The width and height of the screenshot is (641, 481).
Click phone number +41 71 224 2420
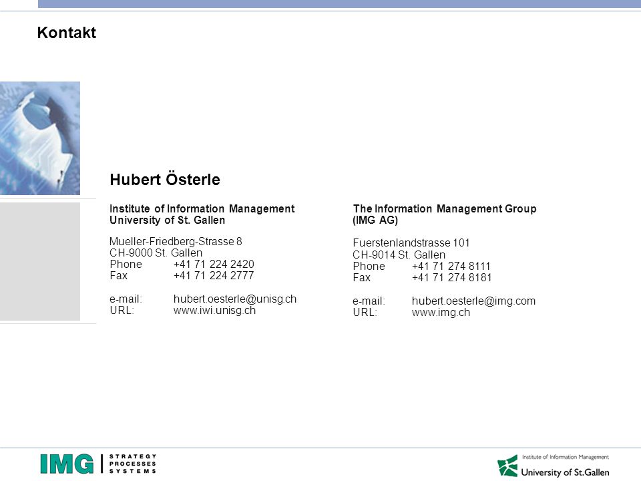tap(214, 265)
